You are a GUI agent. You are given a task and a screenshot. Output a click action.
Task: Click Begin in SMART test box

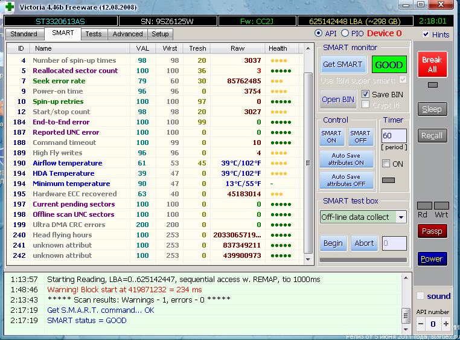point(333,243)
